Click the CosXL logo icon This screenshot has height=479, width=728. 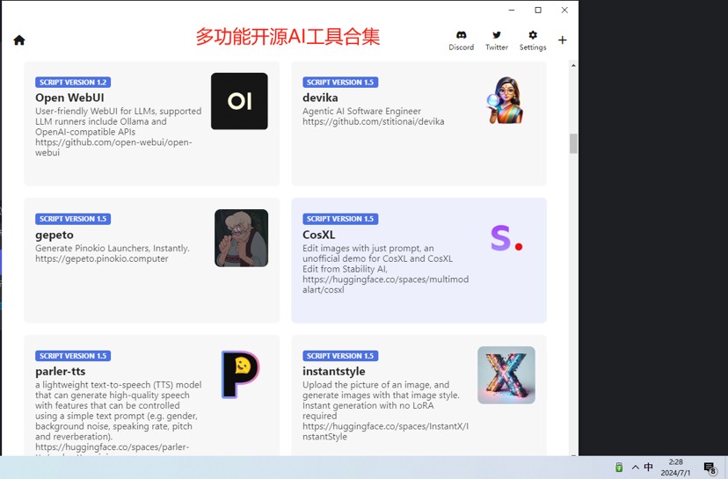click(506, 238)
